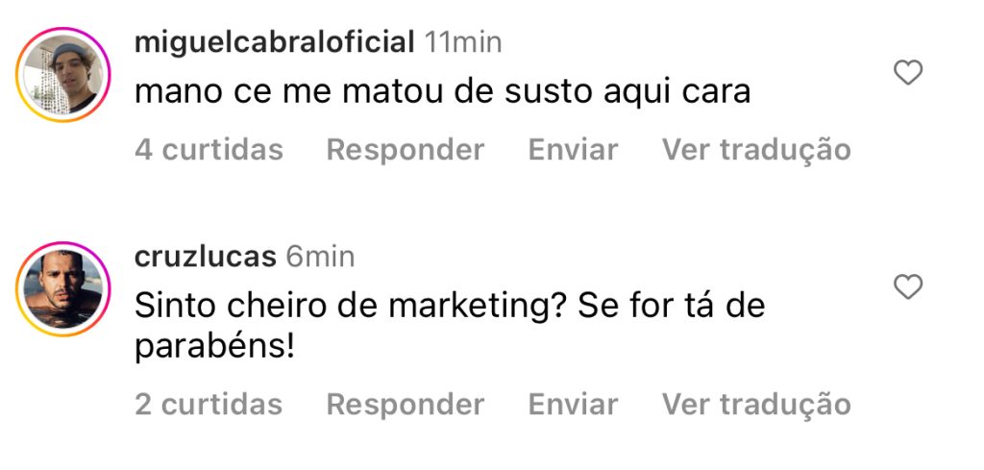Click Ver tradução under the marketing comment
This screenshot has height=470, width=984.
click(x=755, y=405)
